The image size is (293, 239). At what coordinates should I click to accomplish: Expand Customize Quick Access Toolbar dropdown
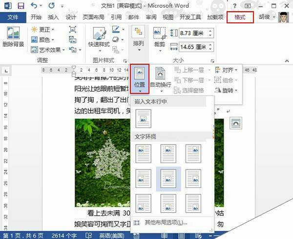(62, 6)
